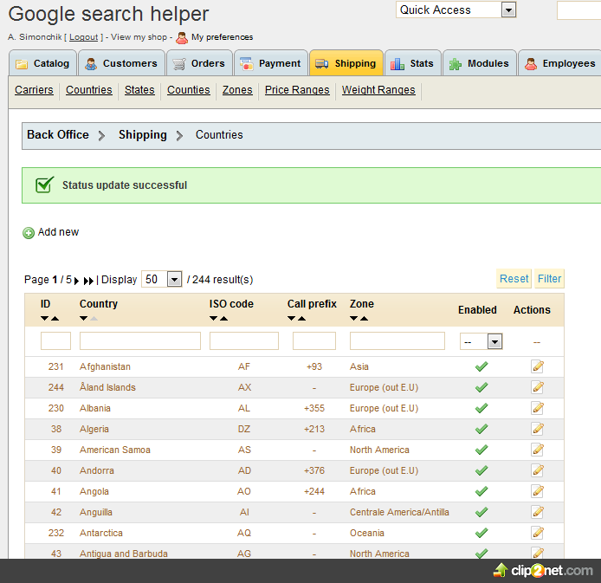Sort Zone column descending arrow
Viewport: 601px width, 583px height.
click(x=354, y=318)
